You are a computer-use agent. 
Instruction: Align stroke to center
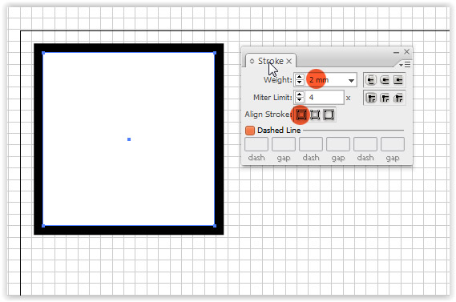tap(301, 115)
